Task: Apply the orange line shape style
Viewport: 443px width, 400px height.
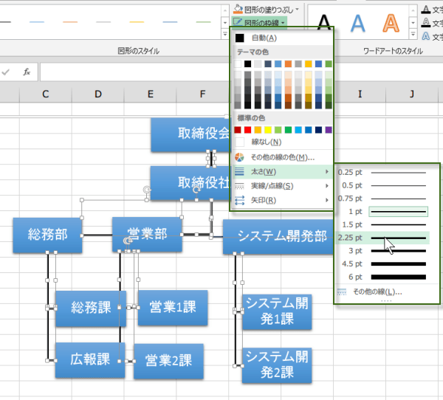Action: click(70, 21)
